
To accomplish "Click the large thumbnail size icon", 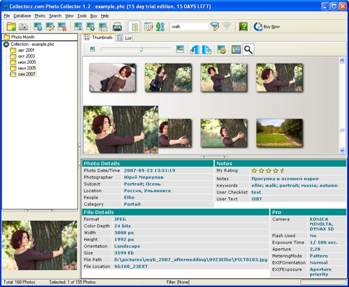I will [x=180, y=49].
